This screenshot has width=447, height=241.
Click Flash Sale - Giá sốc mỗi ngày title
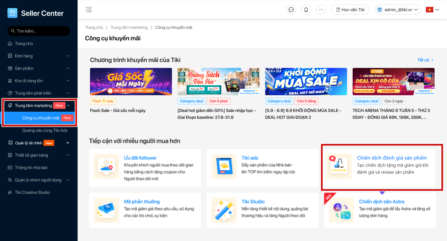coord(118,110)
